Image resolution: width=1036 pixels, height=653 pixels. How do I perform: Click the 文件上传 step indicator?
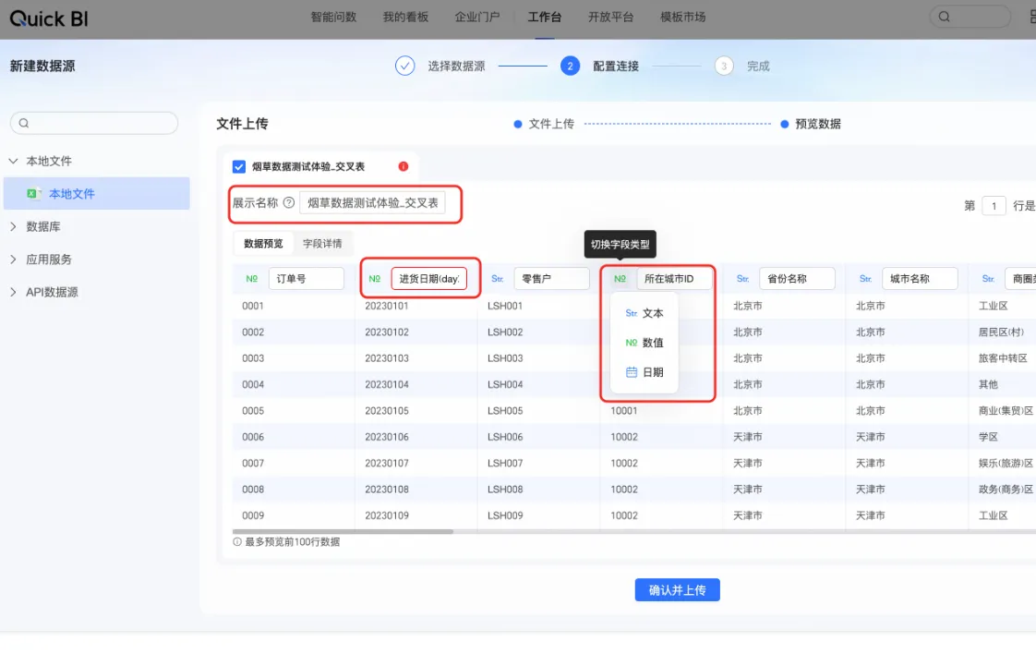(x=544, y=124)
